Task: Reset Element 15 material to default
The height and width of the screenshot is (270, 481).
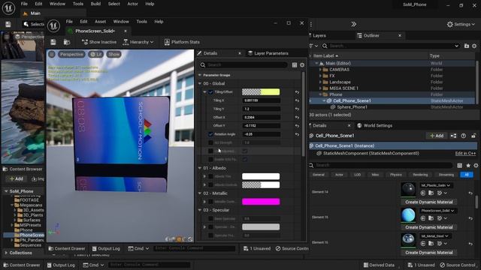Action: 470,218
